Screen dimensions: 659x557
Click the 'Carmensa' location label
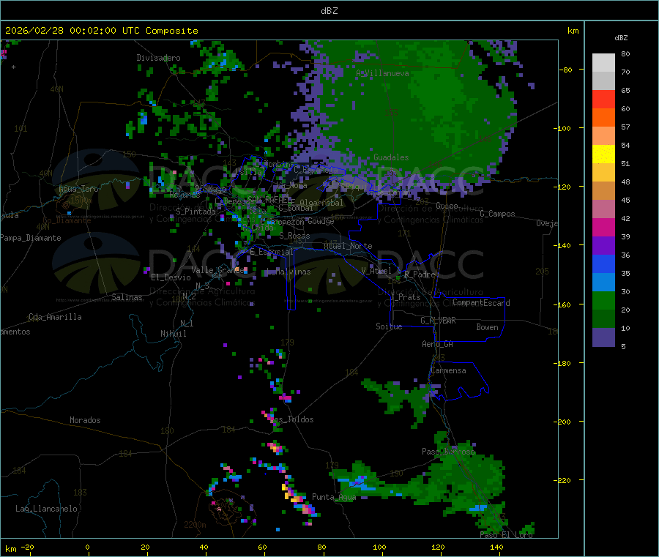[x=448, y=370]
